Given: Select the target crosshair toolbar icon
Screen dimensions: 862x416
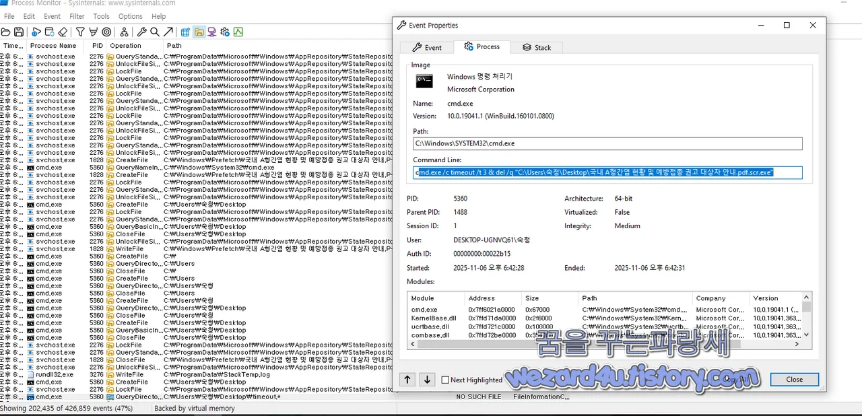Looking at the screenshot, I should pos(106,32).
